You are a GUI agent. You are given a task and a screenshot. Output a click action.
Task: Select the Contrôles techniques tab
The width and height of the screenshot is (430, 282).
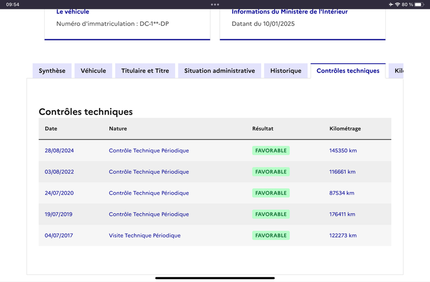[x=348, y=71]
